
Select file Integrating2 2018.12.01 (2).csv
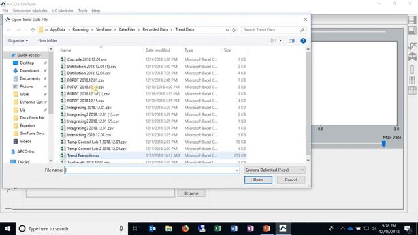click(x=93, y=121)
